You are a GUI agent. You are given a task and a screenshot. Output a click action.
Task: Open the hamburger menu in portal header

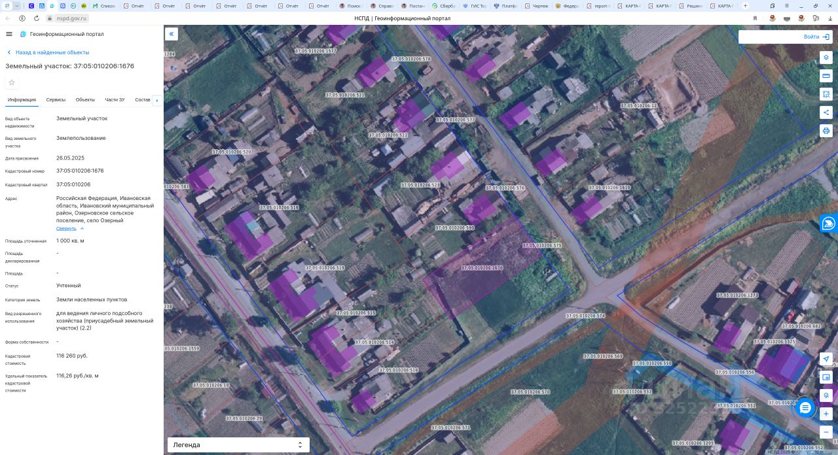pyautogui.click(x=9, y=34)
